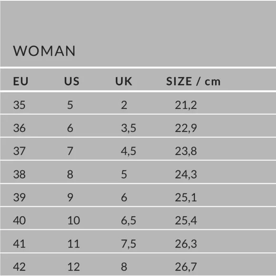Select UK size 4,5 cell
This screenshot has width=276, height=276.
coord(128,151)
